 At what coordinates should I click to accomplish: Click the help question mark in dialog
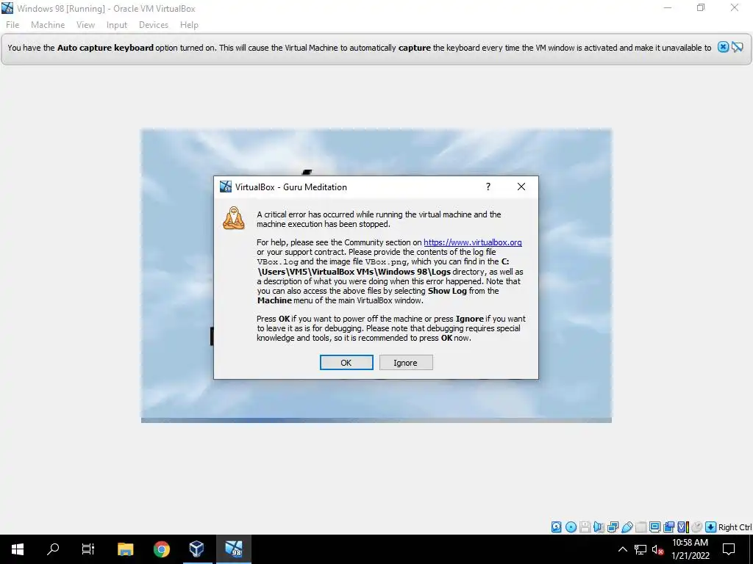pyautogui.click(x=488, y=187)
